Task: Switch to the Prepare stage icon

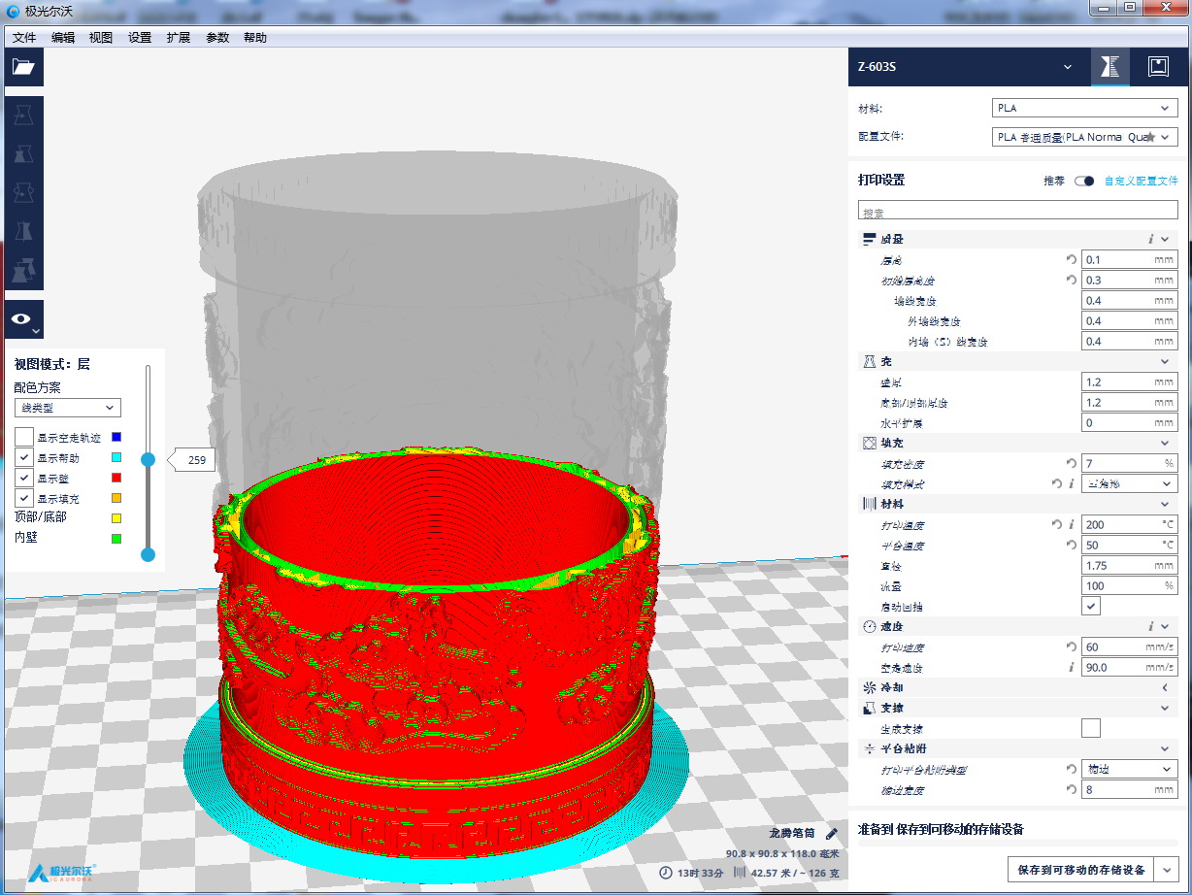Action: 1110,67
